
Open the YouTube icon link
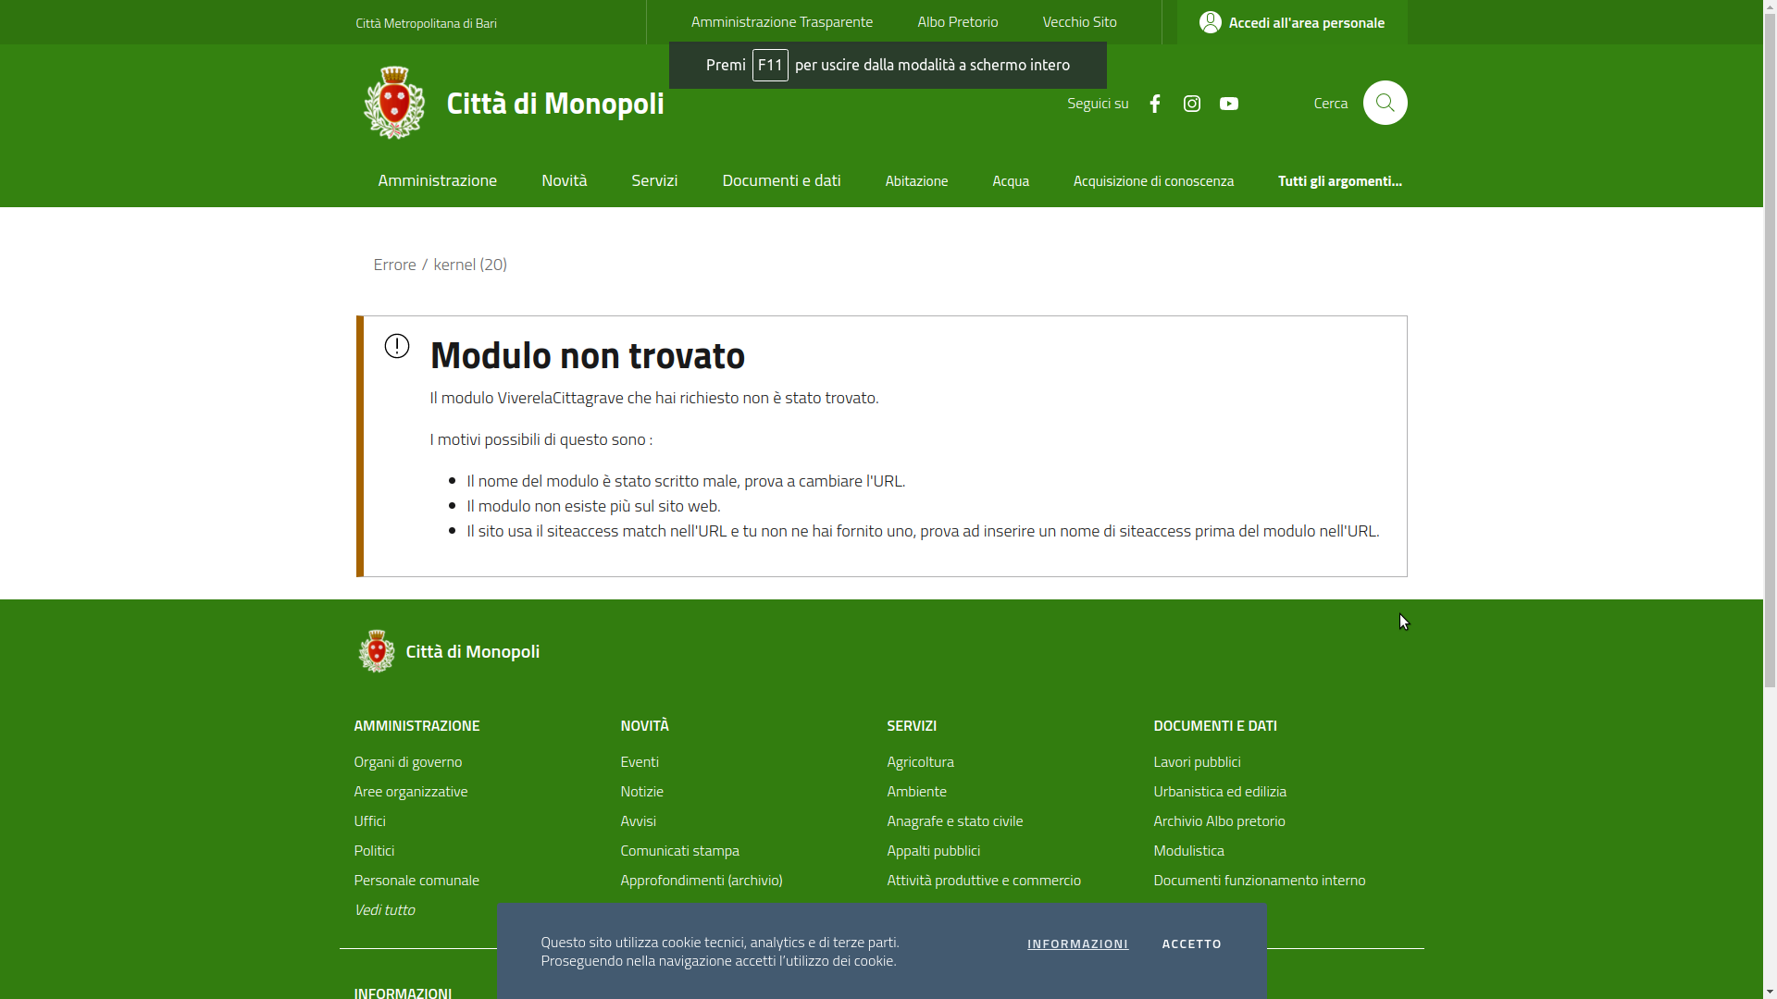coord(1228,104)
